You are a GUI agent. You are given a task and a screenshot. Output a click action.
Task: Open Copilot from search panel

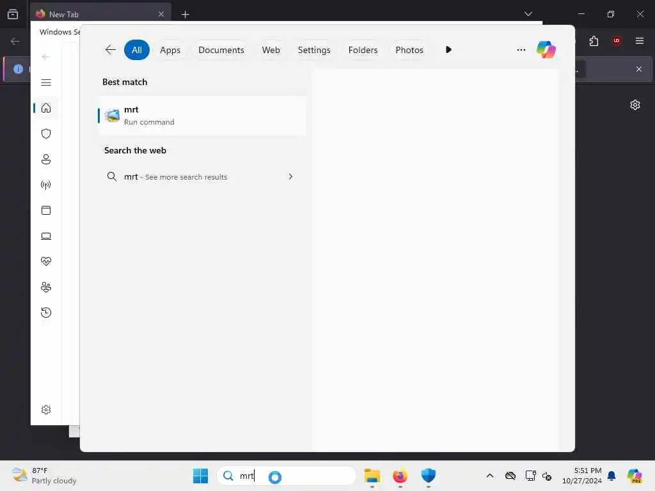pos(546,50)
